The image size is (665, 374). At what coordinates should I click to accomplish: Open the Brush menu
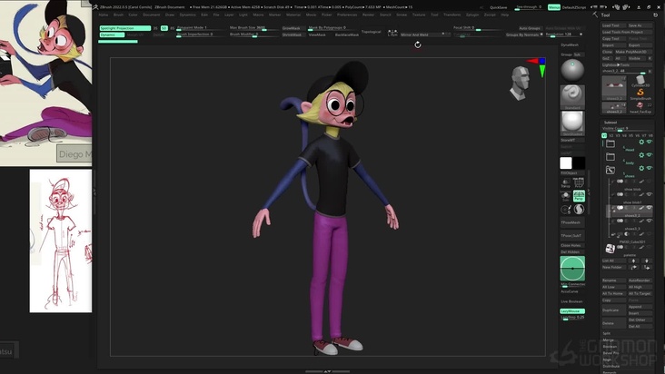(x=118, y=15)
